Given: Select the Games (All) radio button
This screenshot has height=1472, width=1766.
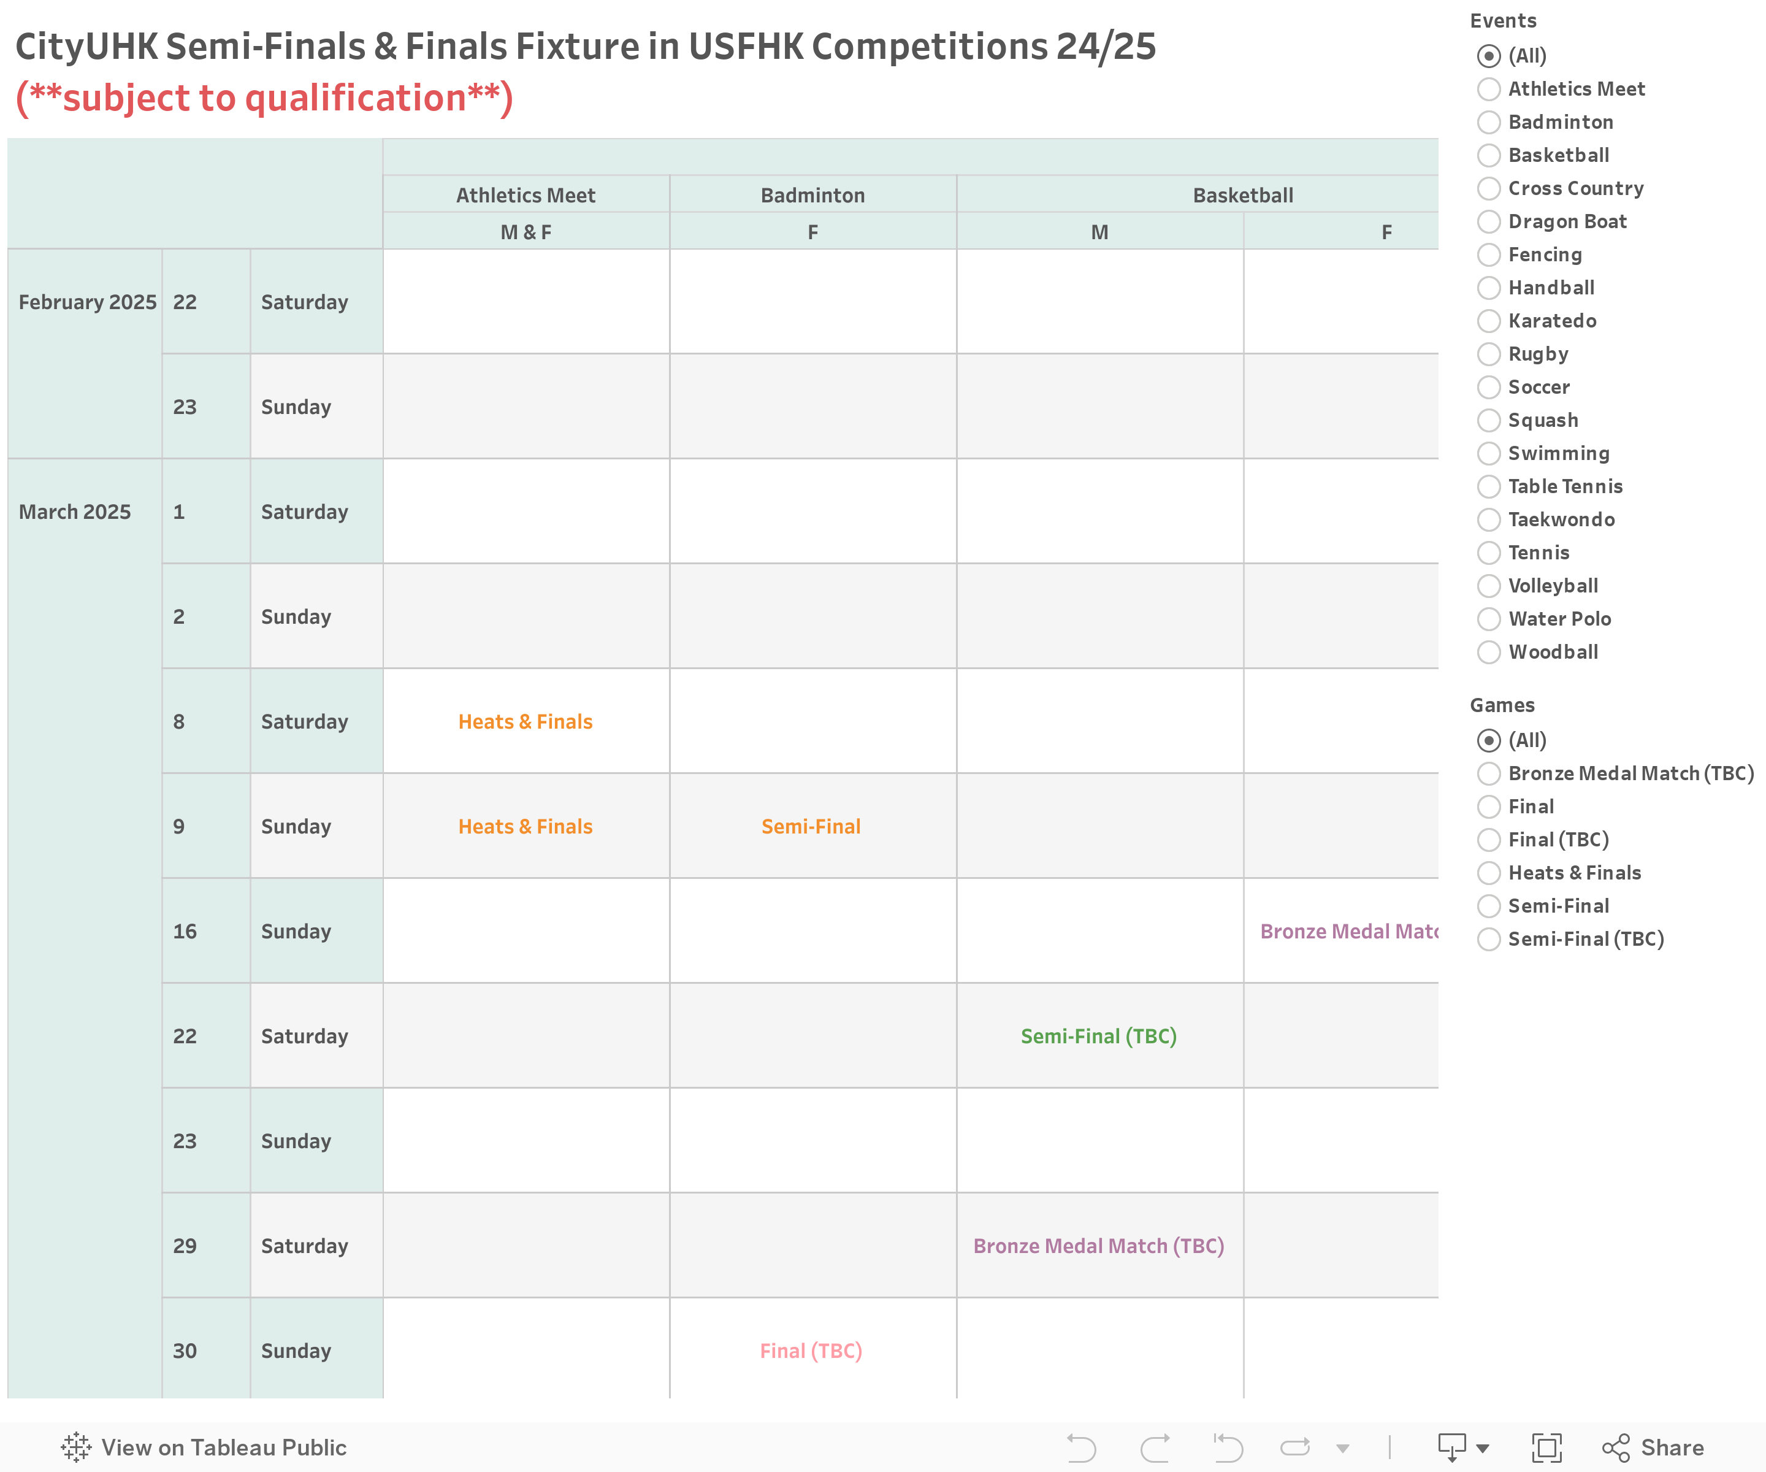Looking at the screenshot, I should point(1489,740).
